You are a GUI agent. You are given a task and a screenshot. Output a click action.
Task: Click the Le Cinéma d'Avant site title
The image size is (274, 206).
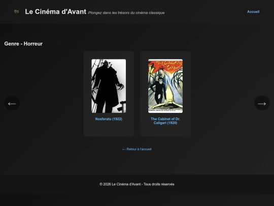pos(56,12)
